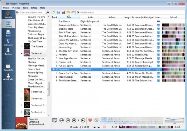This screenshot has width=187, height=131.
Task: Love the current track with heart
Action: (x=90, y=120)
